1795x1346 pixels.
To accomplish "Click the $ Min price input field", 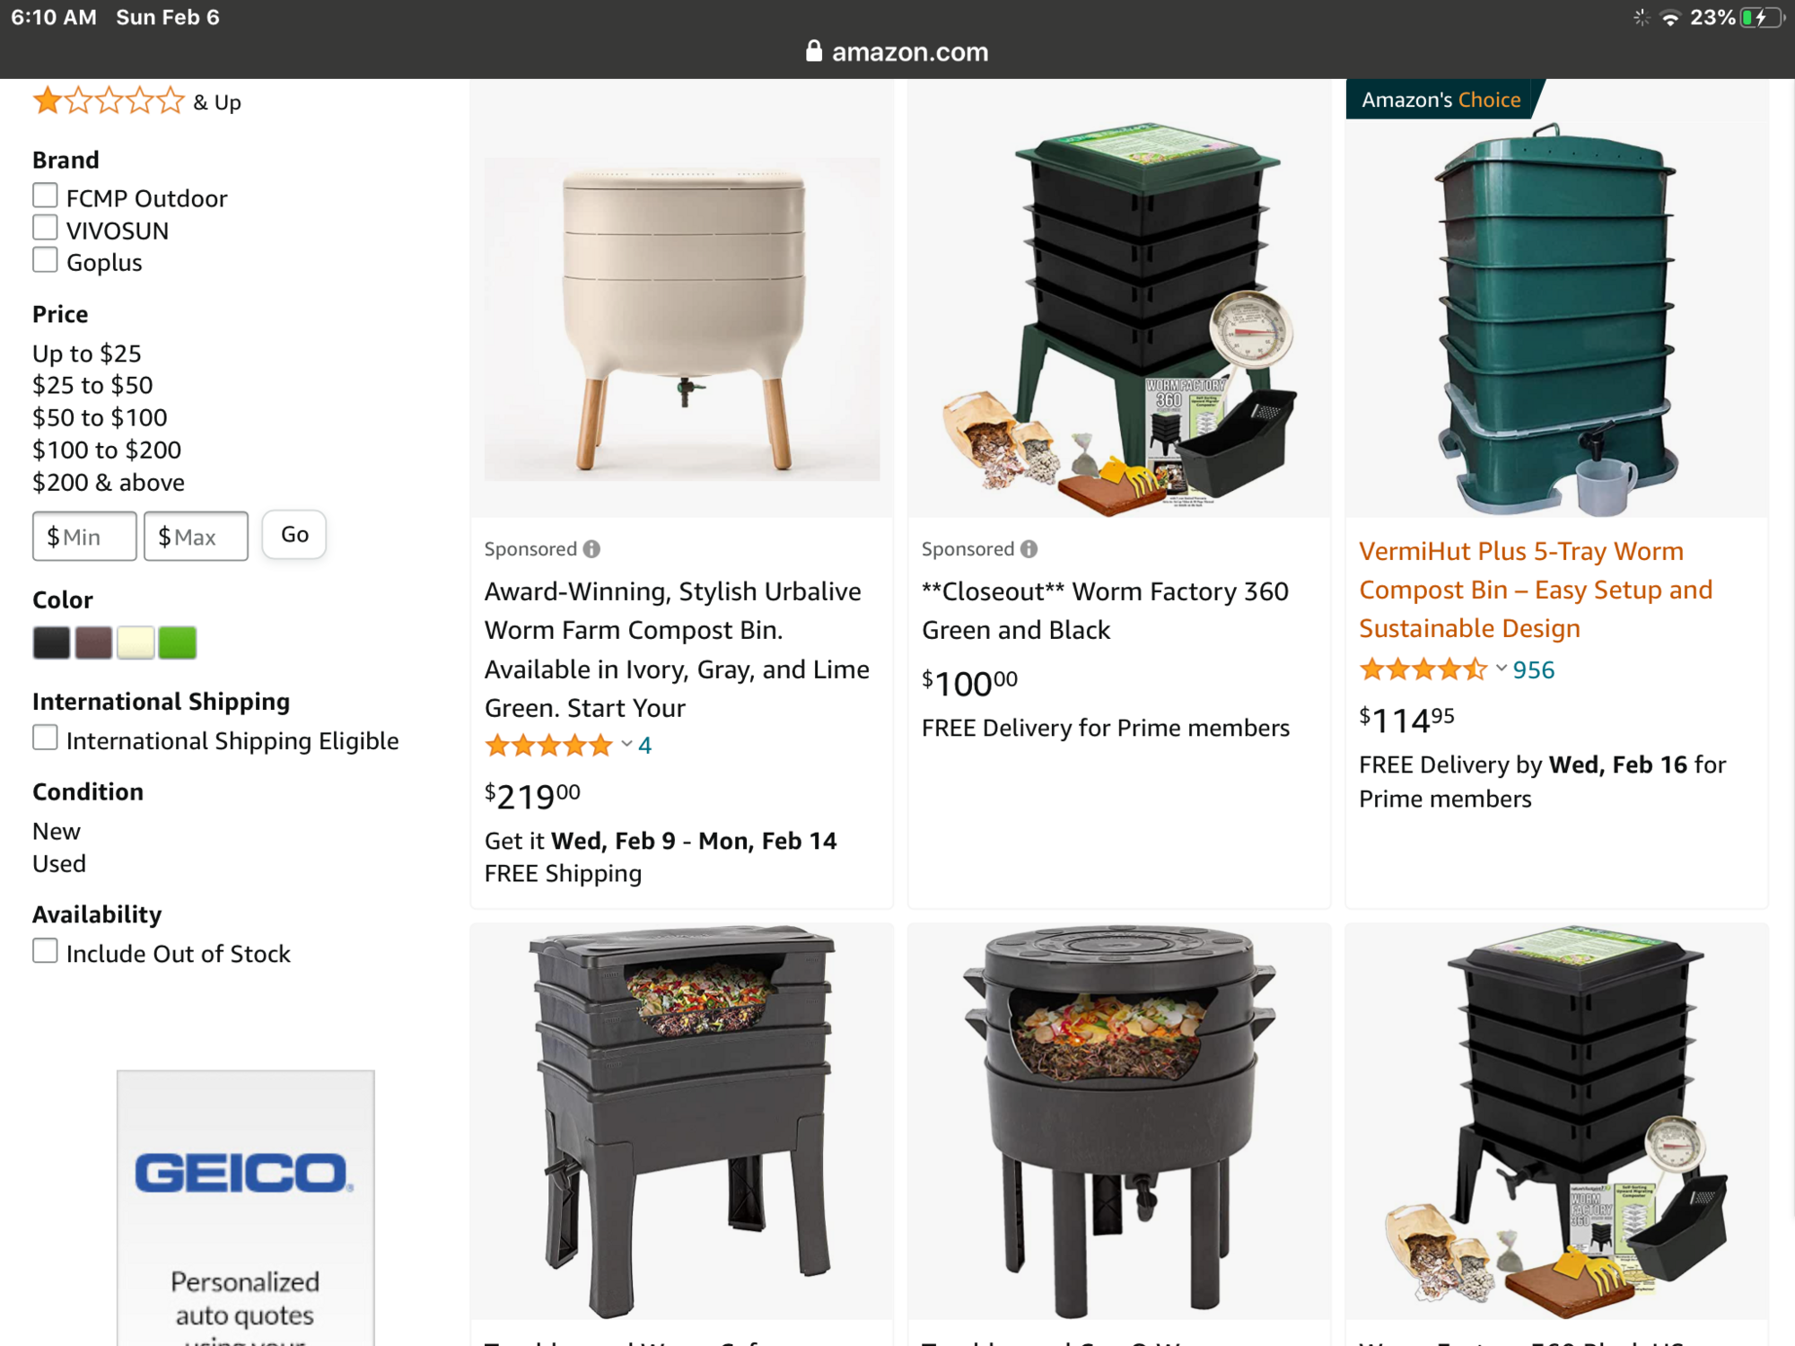I will pos(84,537).
